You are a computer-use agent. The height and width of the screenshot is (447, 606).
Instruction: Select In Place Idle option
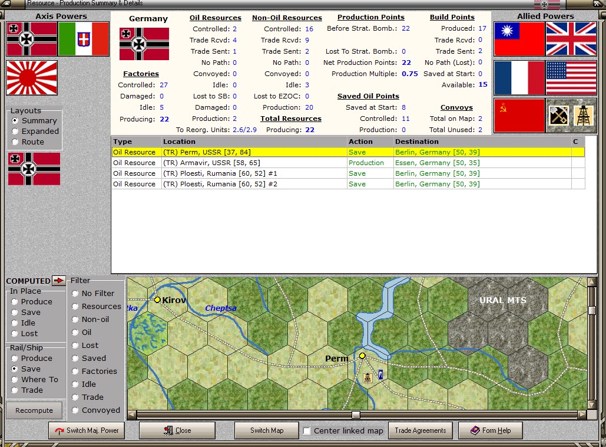pyautogui.click(x=23, y=323)
